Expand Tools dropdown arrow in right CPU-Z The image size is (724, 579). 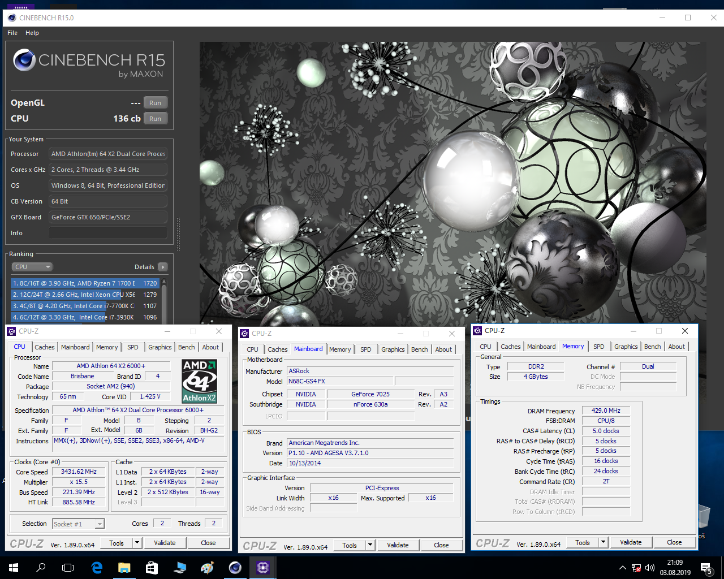[x=603, y=542]
